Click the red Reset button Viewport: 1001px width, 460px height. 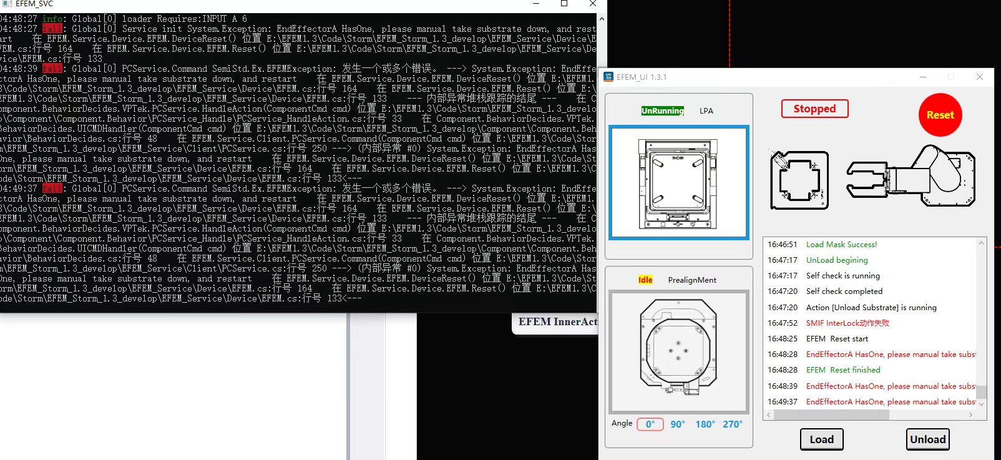coord(940,115)
